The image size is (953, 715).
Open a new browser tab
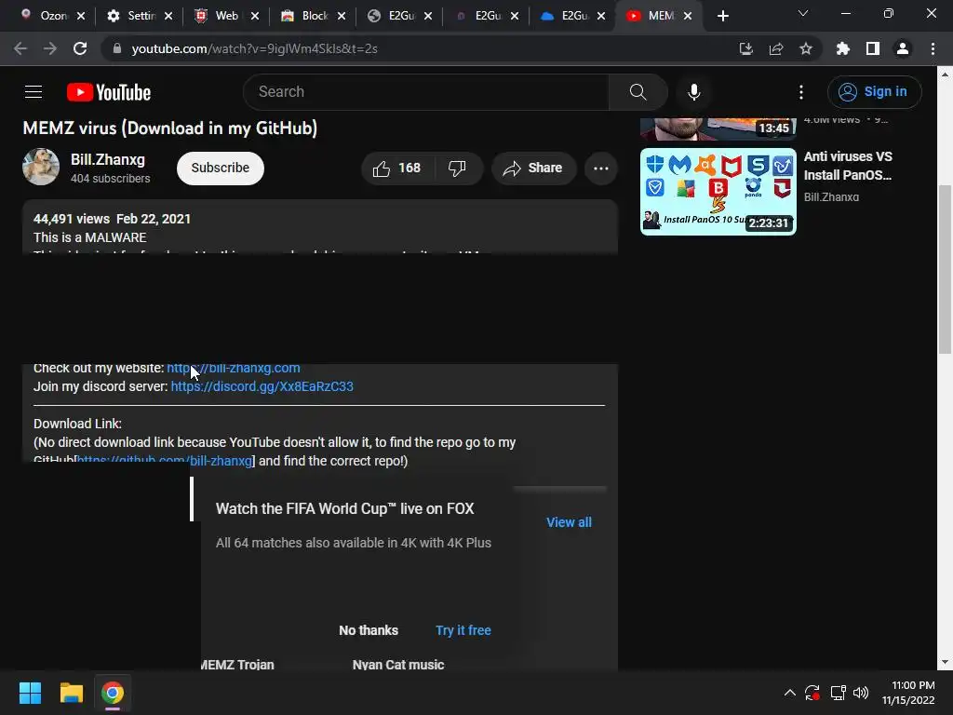pyautogui.click(x=722, y=16)
